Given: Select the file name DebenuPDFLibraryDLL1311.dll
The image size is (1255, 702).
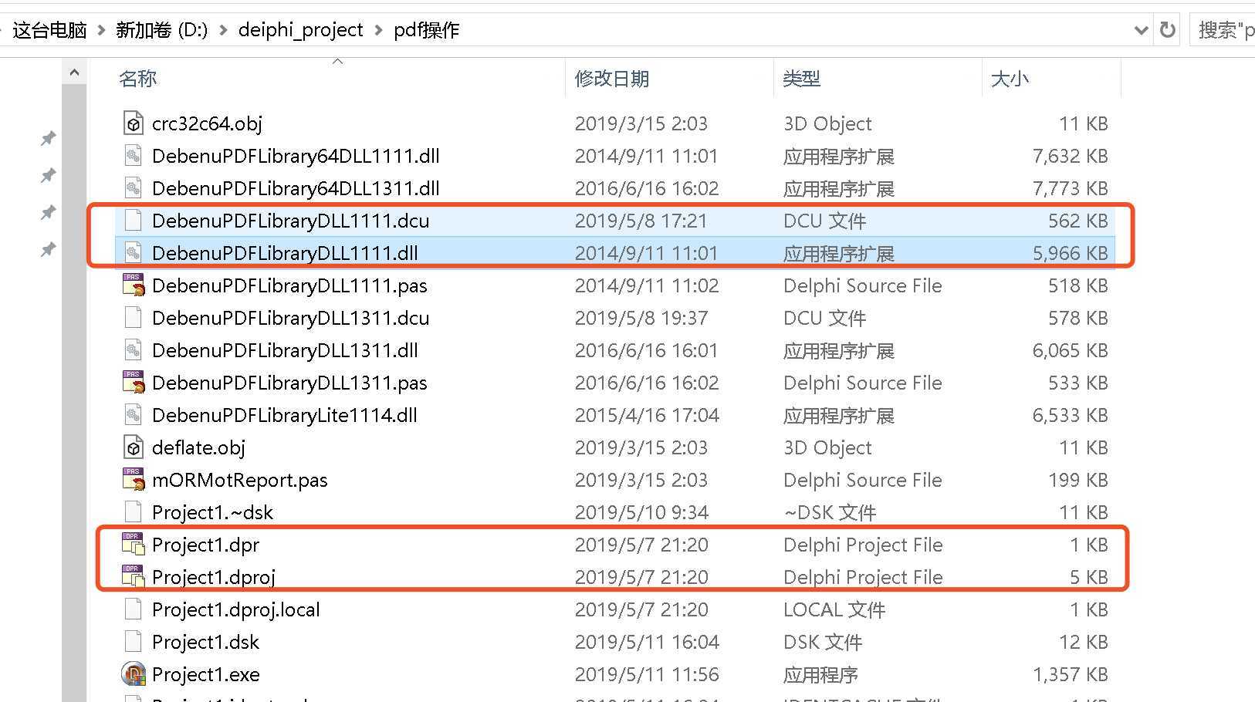Looking at the screenshot, I should click(x=285, y=350).
